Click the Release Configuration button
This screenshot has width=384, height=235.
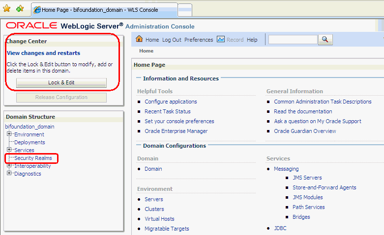(x=61, y=97)
